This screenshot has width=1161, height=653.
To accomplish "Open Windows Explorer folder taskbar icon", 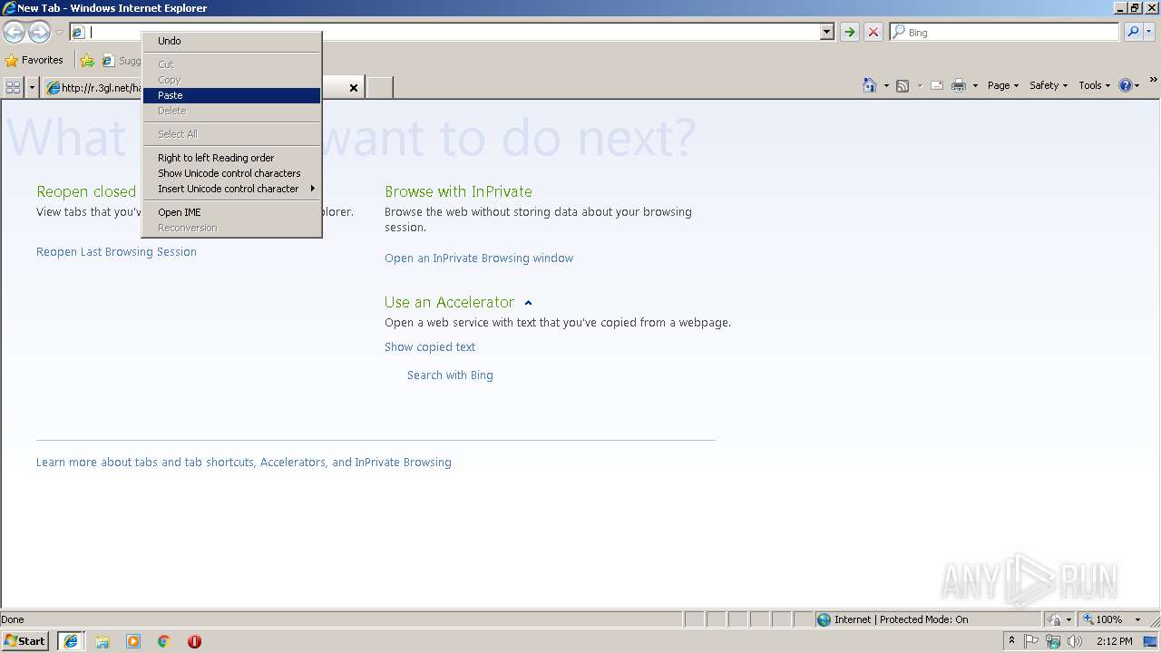I will [102, 641].
